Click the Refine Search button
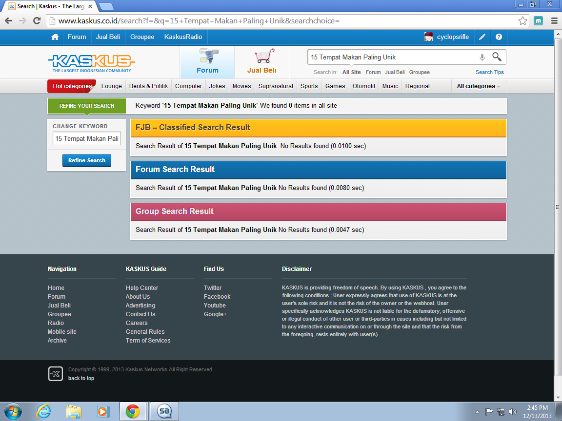The image size is (562, 421). pyautogui.click(x=87, y=160)
